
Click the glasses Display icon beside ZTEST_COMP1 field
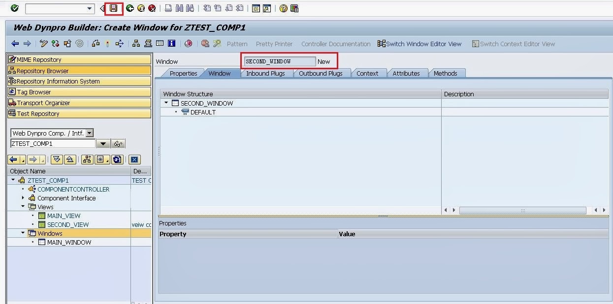click(x=118, y=144)
